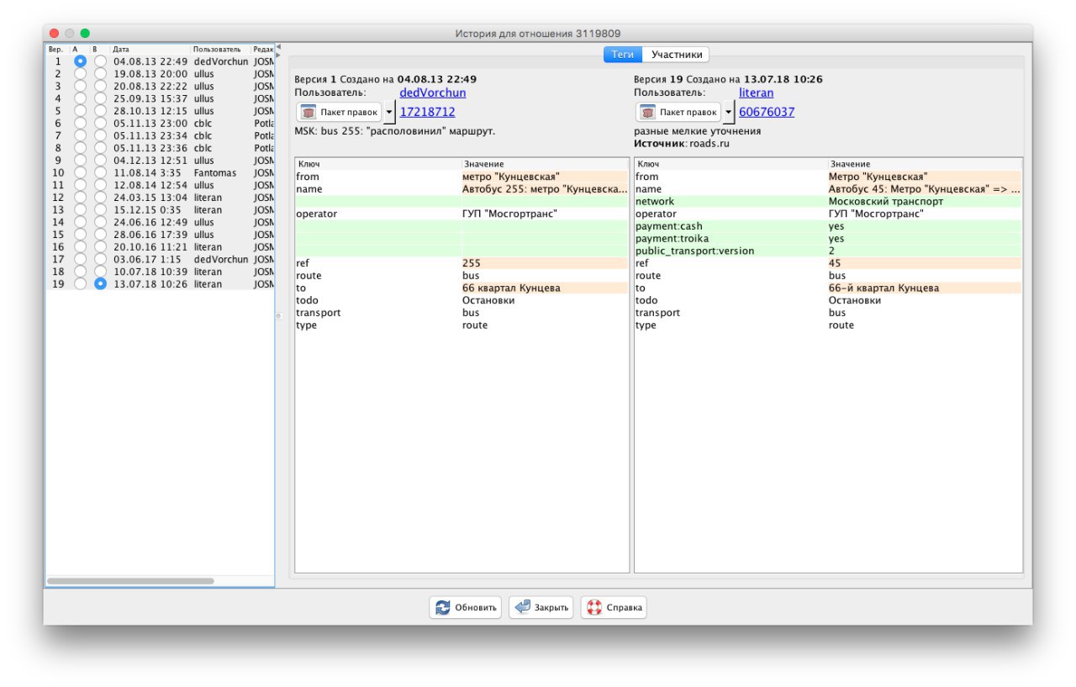Image resolution: width=1076 pixels, height=687 pixels.
Task: Click the payment:troika key
Action: point(731,239)
